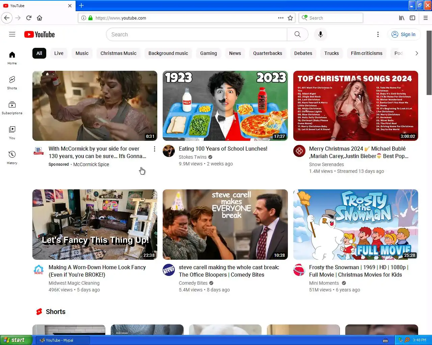Select the News filter chip
Viewport: 432px width, 345px height.
235,53
